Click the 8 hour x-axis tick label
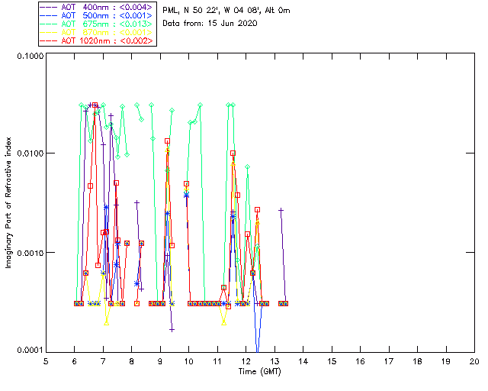Screen dimensions: 488x391 coord(131,360)
